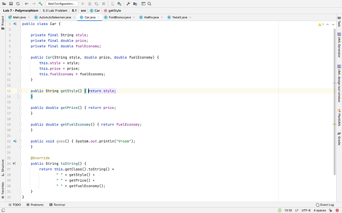Open the Add Configuration dropdown

click(x=62, y=4)
